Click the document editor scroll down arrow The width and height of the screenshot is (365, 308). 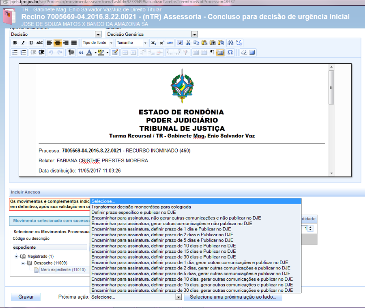(x=331, y=174)
